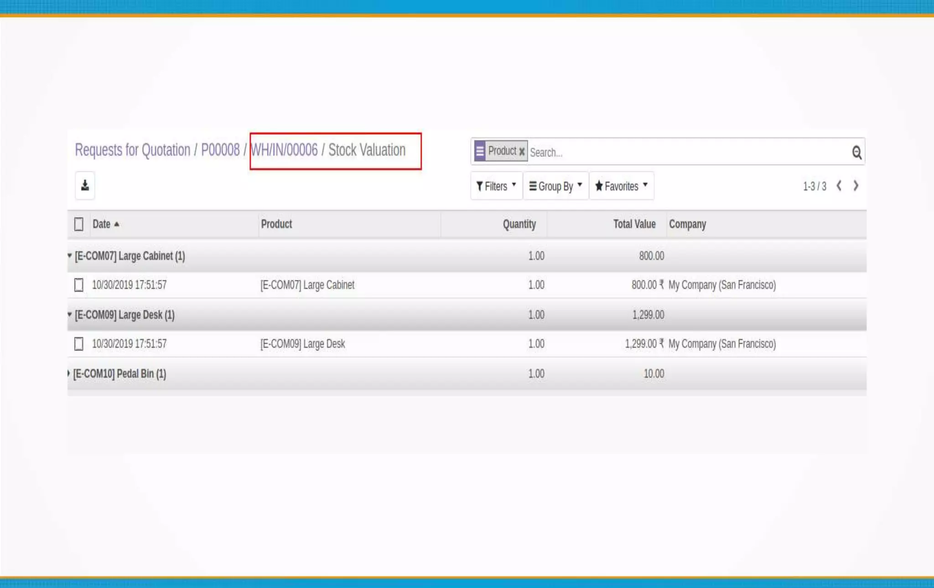The height and width of the screenshot is (588, 934).
Task: Click the search magnifier icon
Action: tap(856, 152)
